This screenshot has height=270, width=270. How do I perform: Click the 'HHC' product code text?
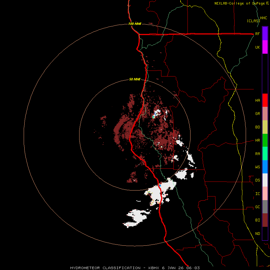[x=264, y=18]
